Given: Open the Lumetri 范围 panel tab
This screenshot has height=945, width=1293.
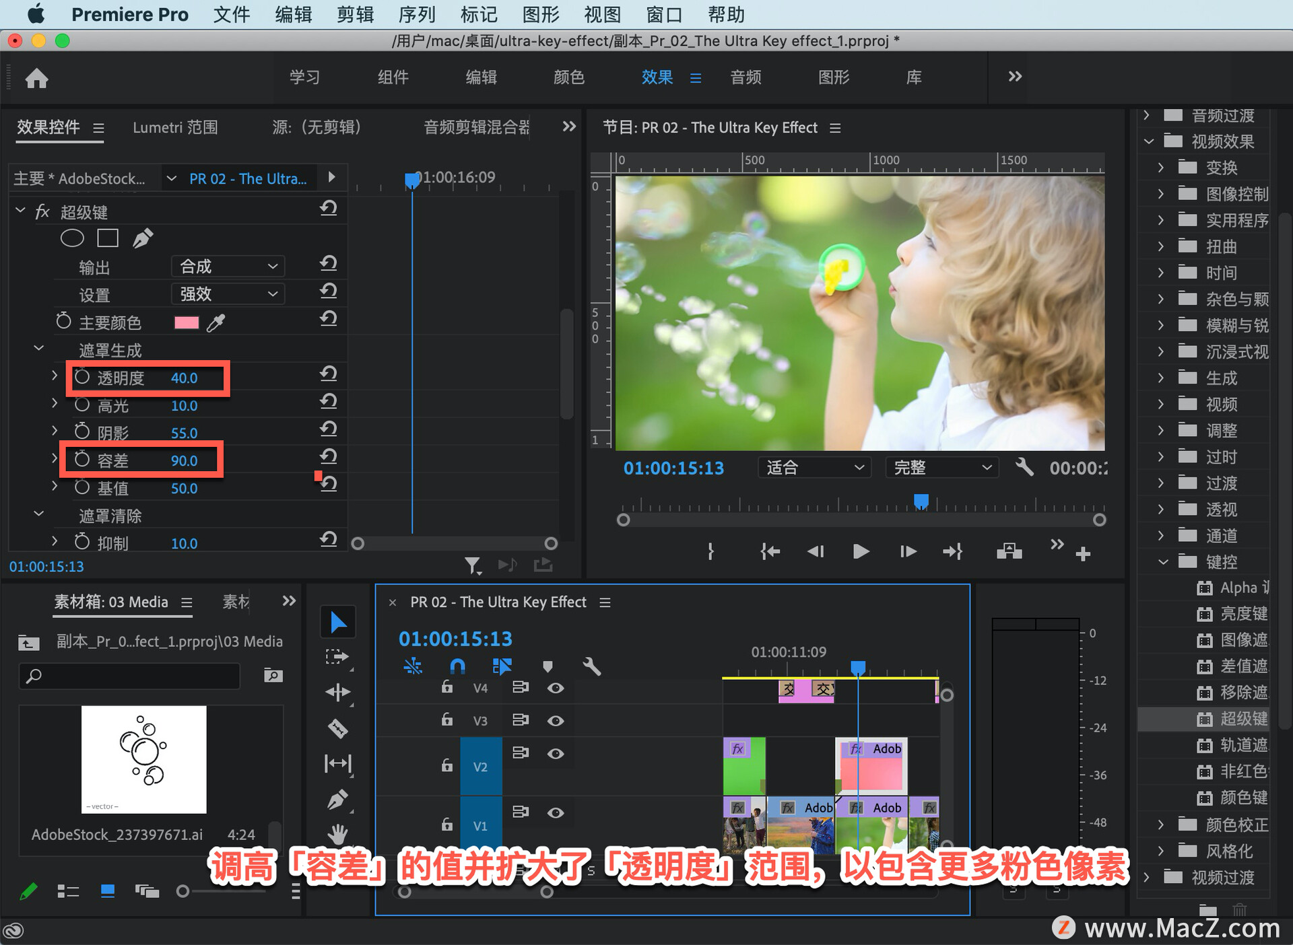Looking at the screenshot, I should (x=175, y=127).
